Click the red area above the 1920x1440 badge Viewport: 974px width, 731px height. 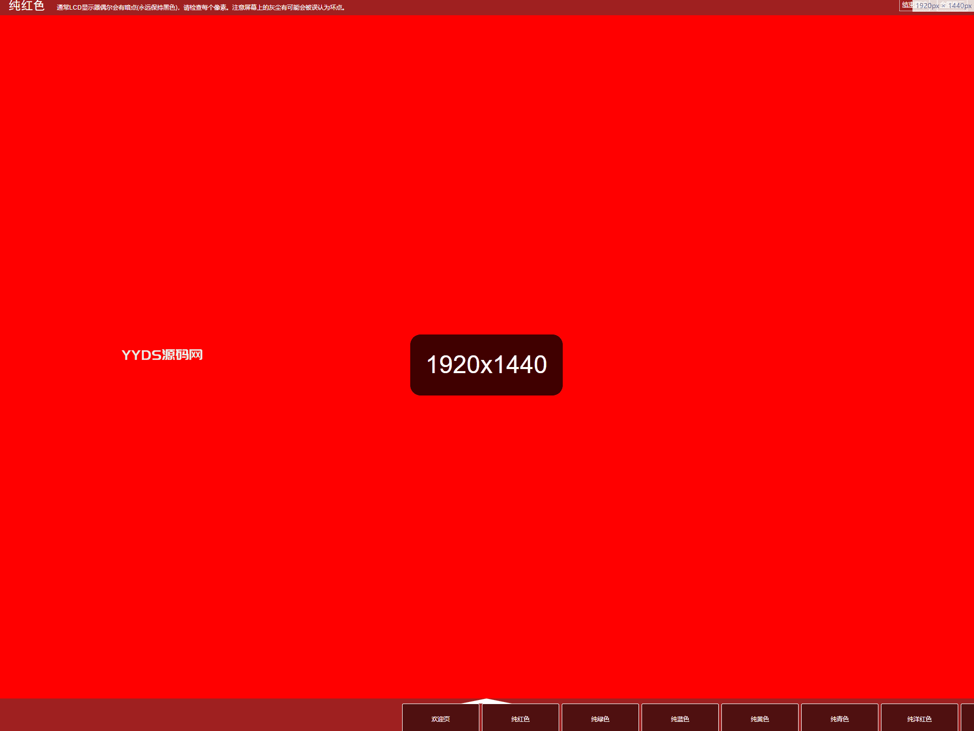[486, 173]
